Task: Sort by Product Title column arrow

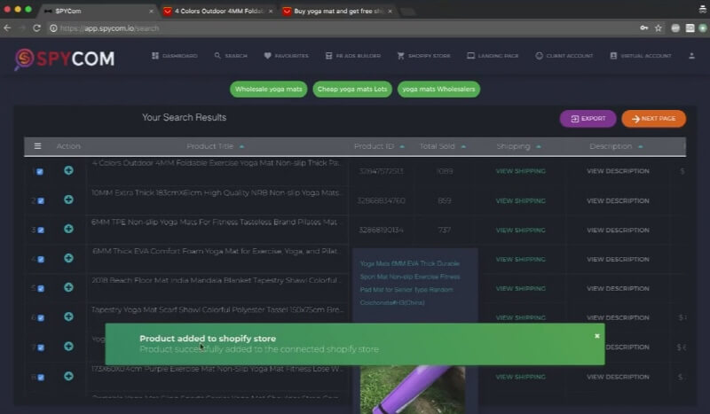Action: (241, 146)
